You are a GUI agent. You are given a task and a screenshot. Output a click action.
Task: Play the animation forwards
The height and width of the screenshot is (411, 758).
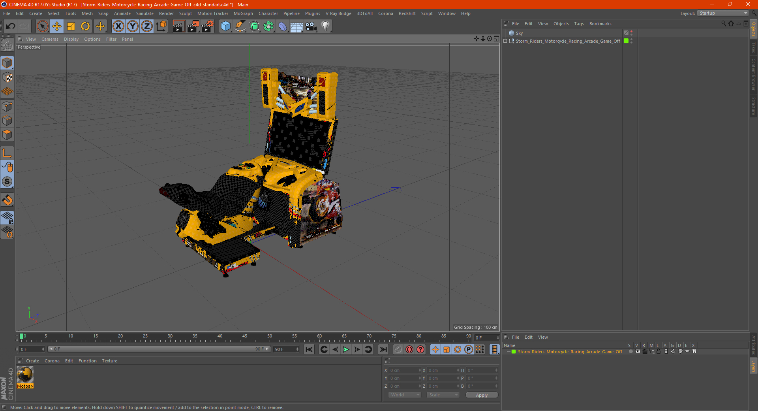[x=346, y=349]
